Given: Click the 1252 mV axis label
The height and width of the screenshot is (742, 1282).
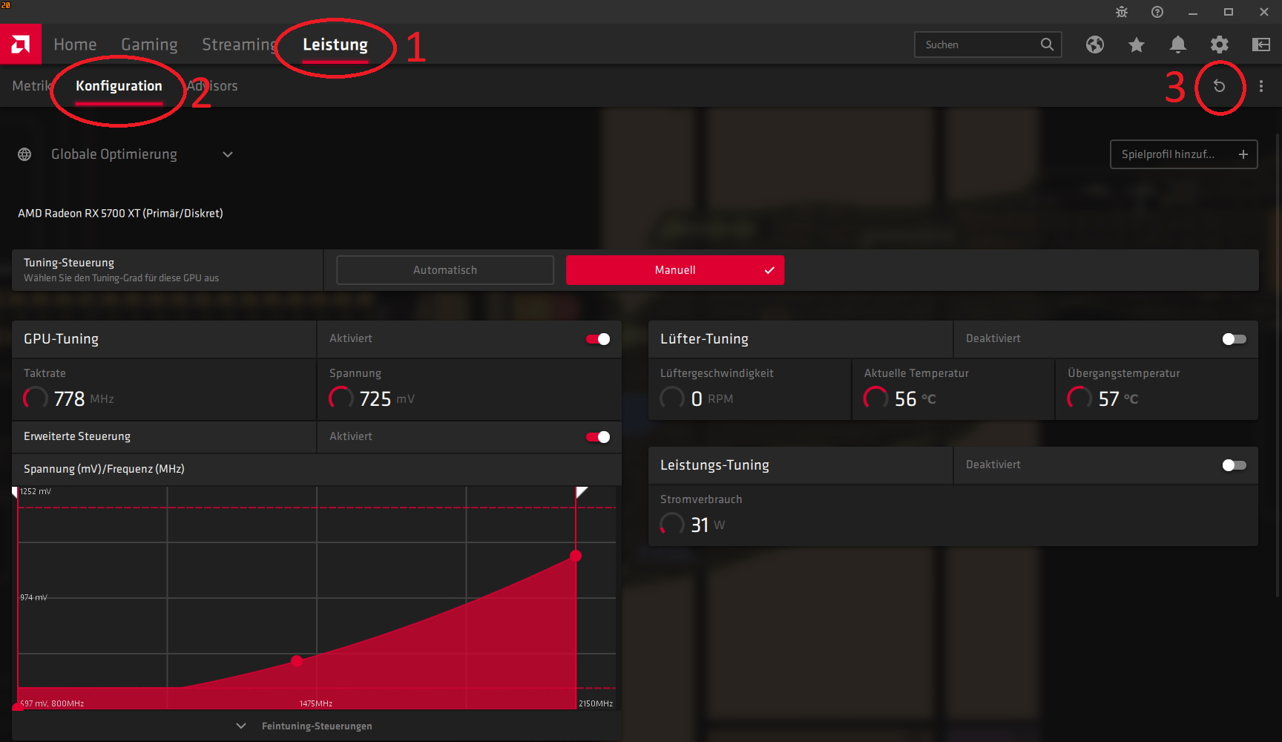Looking at the screenshot, I should [x=36, y=491].
